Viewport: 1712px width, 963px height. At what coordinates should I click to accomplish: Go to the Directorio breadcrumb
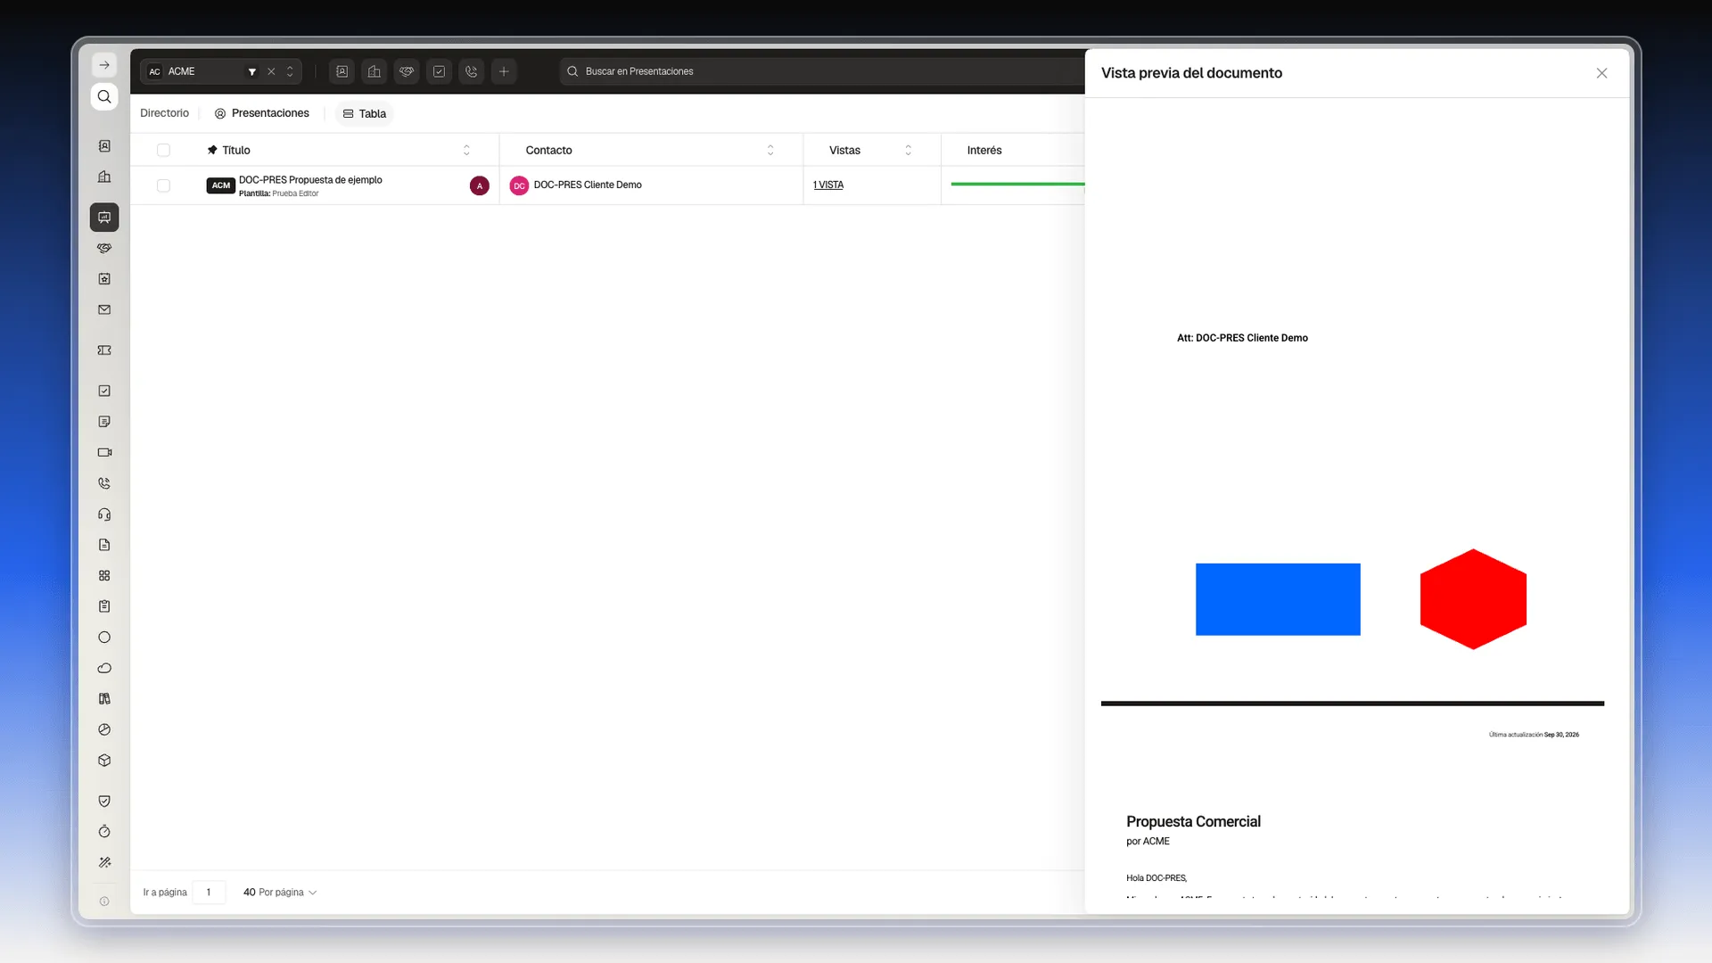(x=164, y=113)
